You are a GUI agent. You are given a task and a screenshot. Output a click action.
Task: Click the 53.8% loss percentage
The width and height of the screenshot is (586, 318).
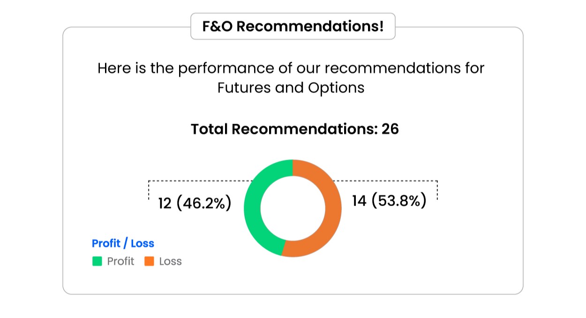398,201
